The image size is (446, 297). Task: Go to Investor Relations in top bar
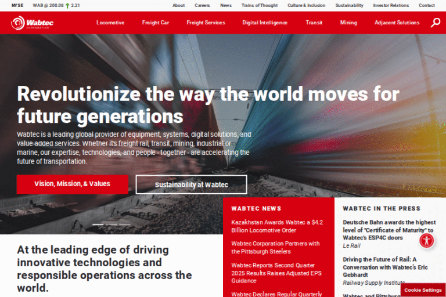[390, 5]
